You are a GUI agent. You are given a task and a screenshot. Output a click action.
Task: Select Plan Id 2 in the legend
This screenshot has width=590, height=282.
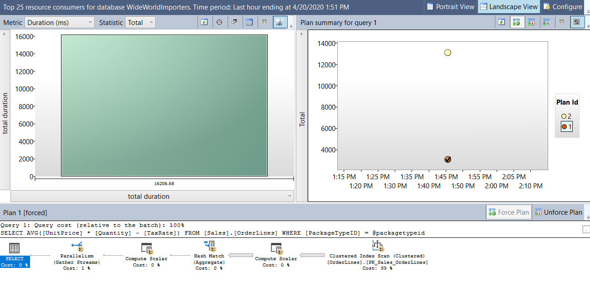coord(567,116)
